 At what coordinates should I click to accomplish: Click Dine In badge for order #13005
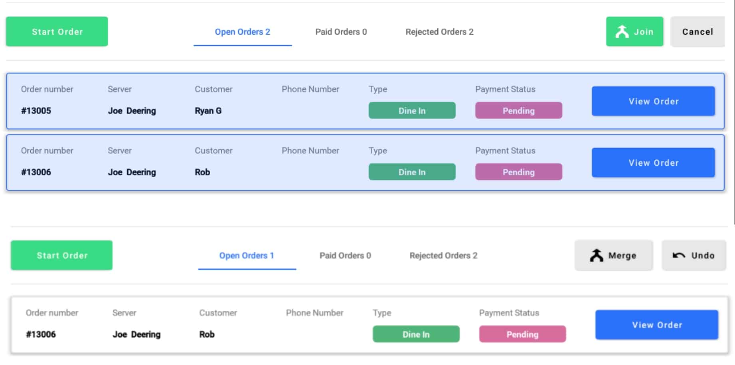tap(412, 110)
